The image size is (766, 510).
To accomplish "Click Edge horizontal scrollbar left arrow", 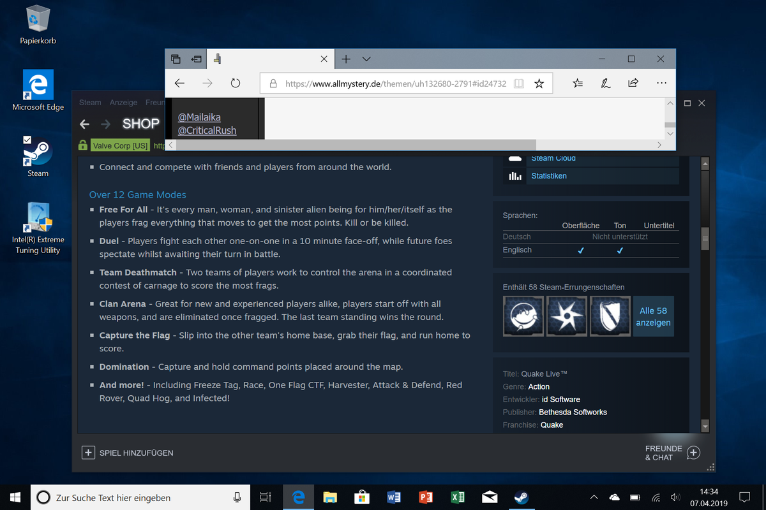I will (170, 145).
